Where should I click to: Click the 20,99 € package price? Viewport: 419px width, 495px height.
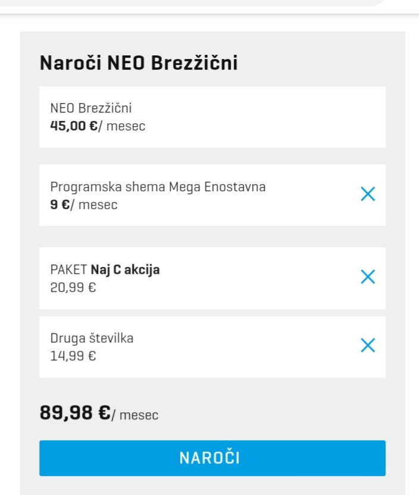pyautogui.click(x=73, y=288)
